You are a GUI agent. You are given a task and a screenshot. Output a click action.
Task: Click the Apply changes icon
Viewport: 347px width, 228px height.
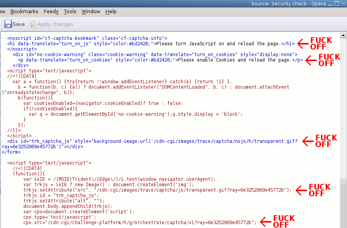pos(33,24)
